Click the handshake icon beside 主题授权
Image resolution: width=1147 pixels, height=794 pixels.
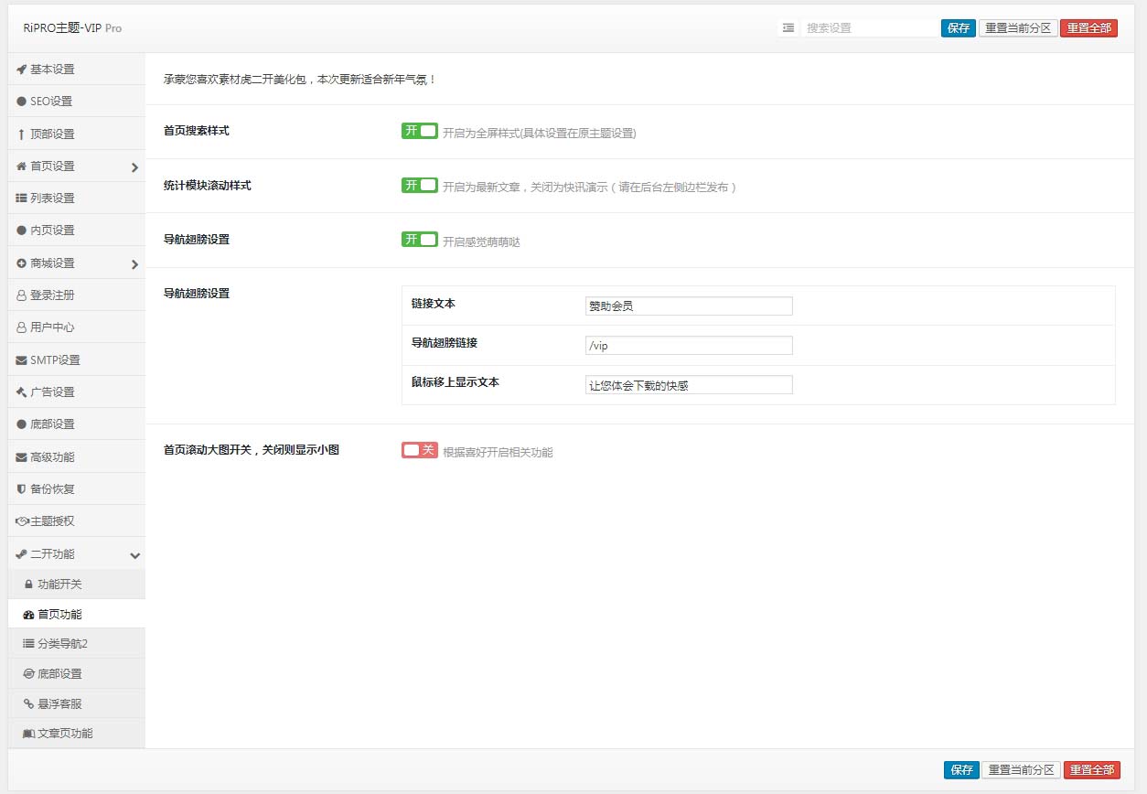pos(22,521)
